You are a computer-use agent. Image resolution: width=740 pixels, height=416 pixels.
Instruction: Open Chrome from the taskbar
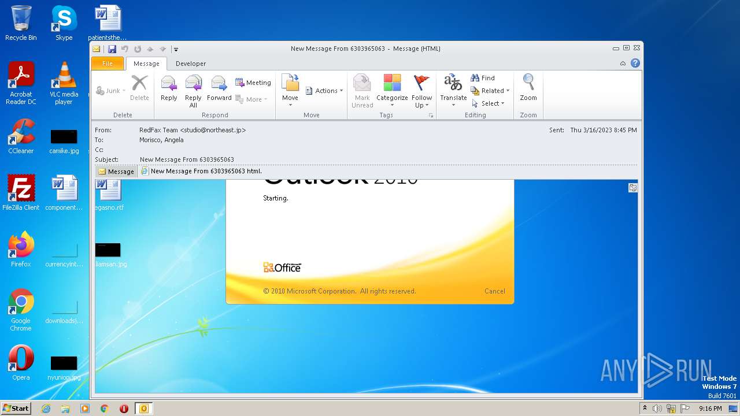coord(105,408)
